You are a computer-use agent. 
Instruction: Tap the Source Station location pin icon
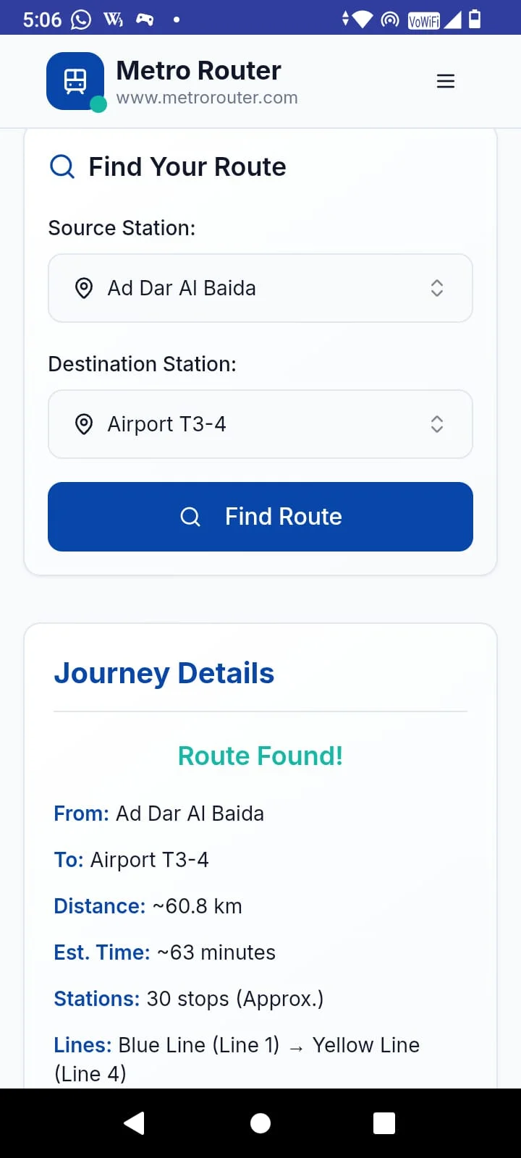84,288
